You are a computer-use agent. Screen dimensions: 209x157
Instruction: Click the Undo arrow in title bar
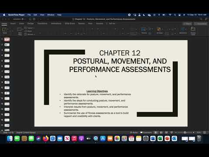(x=40, y=19)
